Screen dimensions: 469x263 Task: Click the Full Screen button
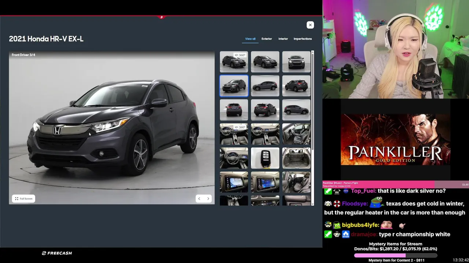coord(23,199)
